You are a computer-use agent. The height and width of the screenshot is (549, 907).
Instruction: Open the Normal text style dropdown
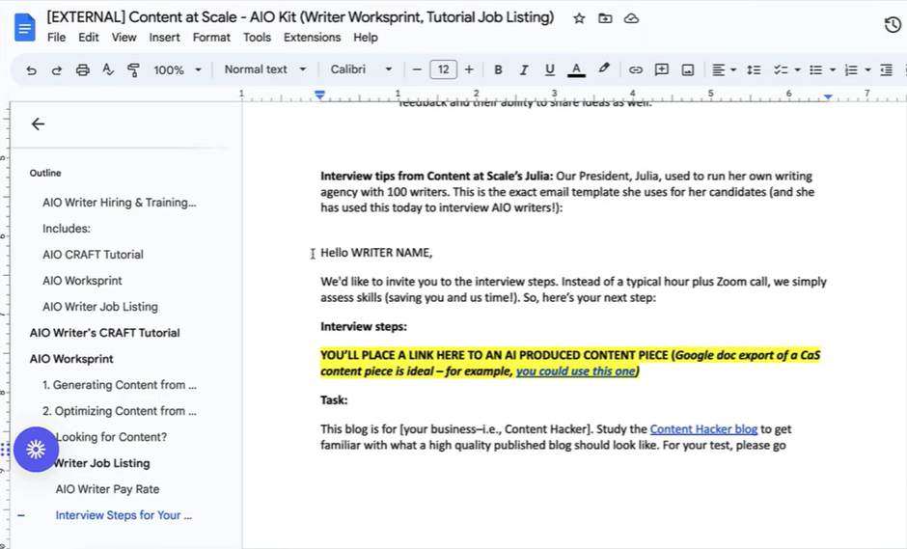(x=264, y=69)
